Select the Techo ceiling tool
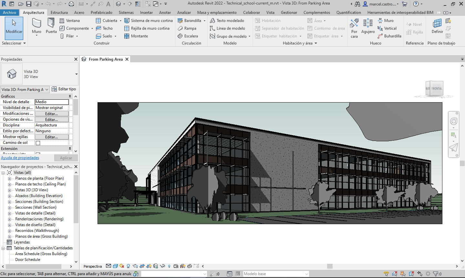This screenshot has height=278, width=465. point(104,28)
